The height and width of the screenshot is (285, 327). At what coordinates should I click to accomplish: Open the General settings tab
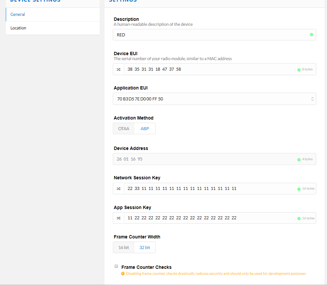[x=53, y=15]
